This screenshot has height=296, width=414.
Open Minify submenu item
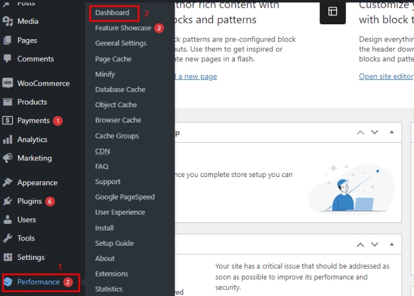(105, 74)
